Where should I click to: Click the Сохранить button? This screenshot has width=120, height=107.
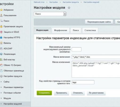pos(44,93)
